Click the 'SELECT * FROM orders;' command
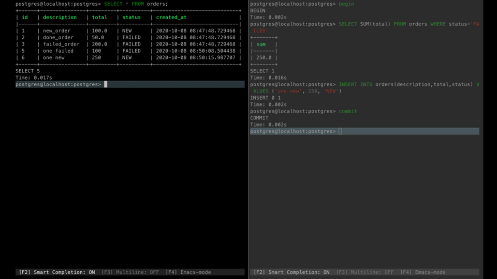The height and width of the screenshot is (279, 497). coord(136,4)
